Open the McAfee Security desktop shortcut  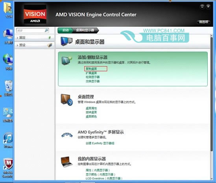(8, 168)
